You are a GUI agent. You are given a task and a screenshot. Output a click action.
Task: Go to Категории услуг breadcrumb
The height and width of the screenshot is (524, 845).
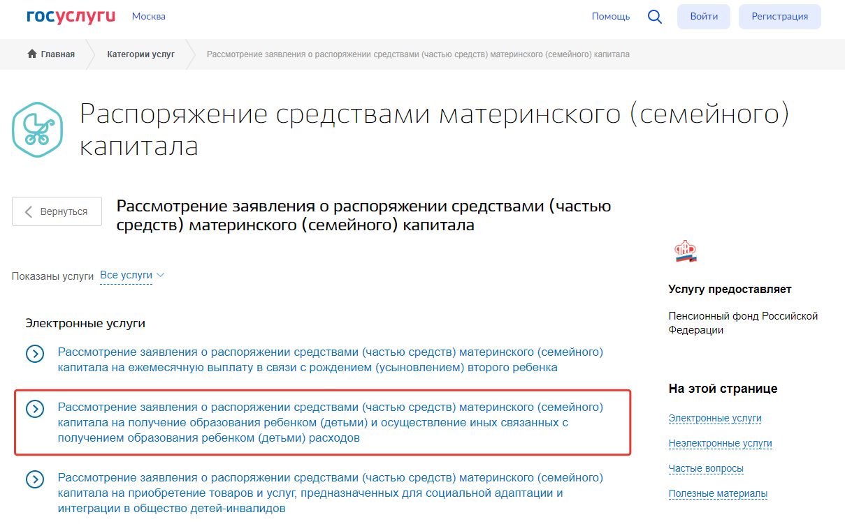coord(141,54)
